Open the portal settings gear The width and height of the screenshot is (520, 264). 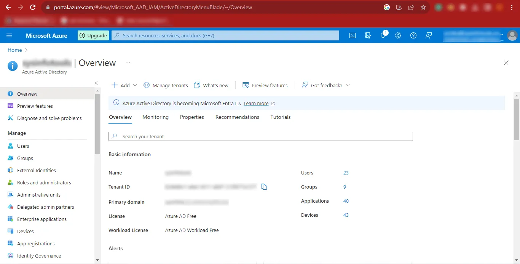pyautogui.click(x=398, y=35)
